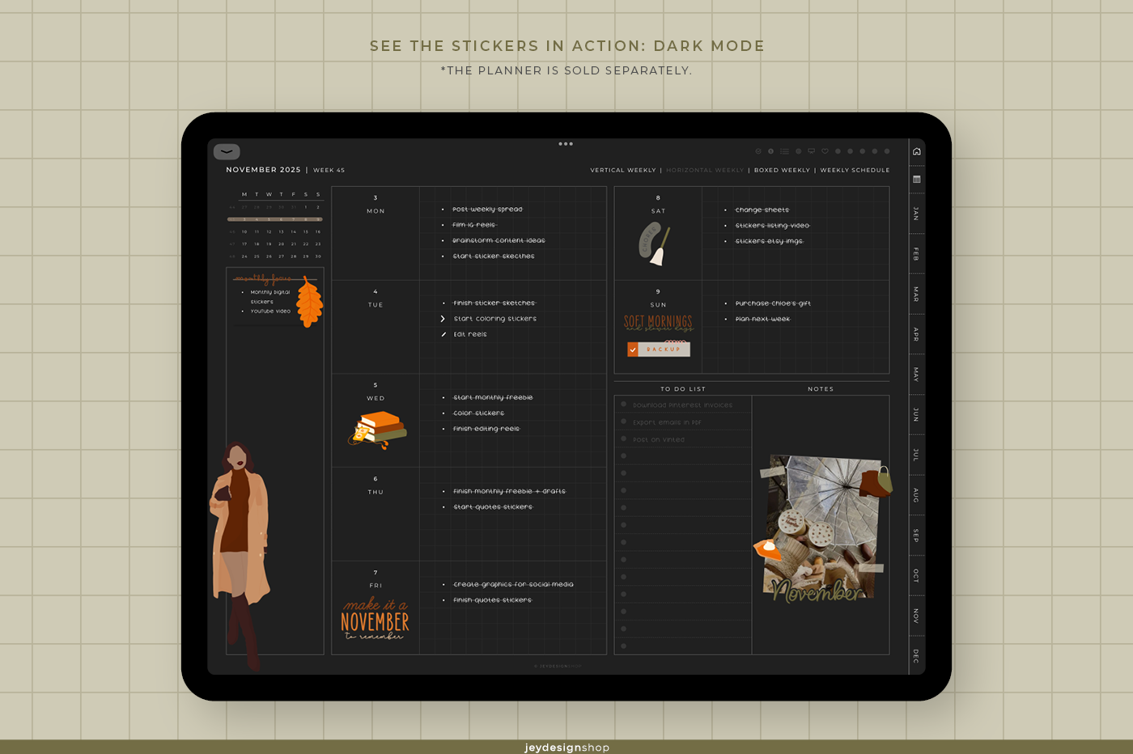Tick the 'Export emails in PDF' bullet
1133x754 pixels.
pyautogui.click(x=623, y=421)
